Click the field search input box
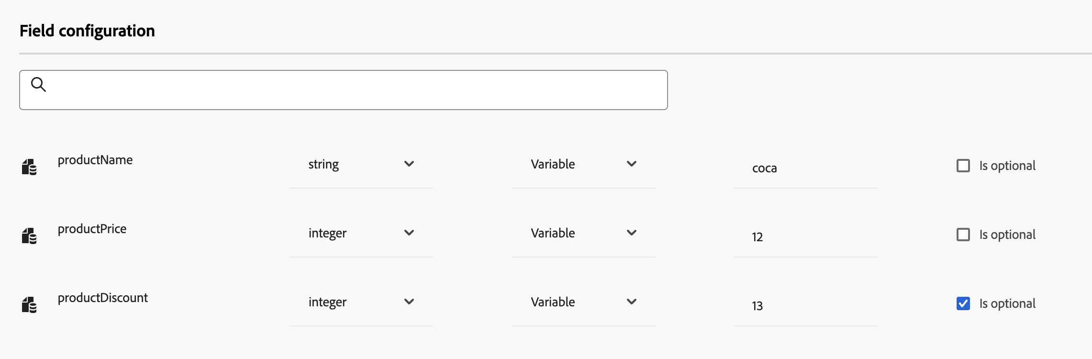 point(354,90)
